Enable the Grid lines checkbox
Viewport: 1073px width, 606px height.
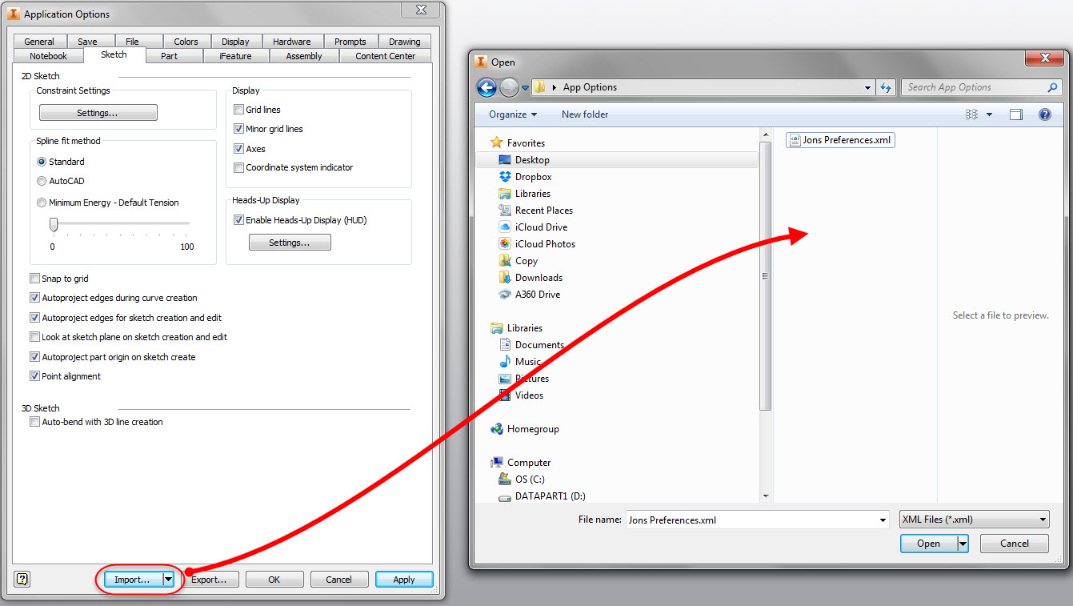[238, 110]
